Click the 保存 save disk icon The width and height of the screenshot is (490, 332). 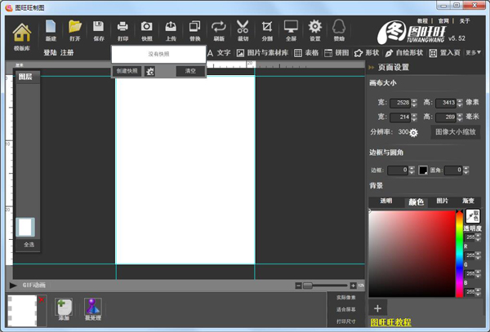point(99,30)
